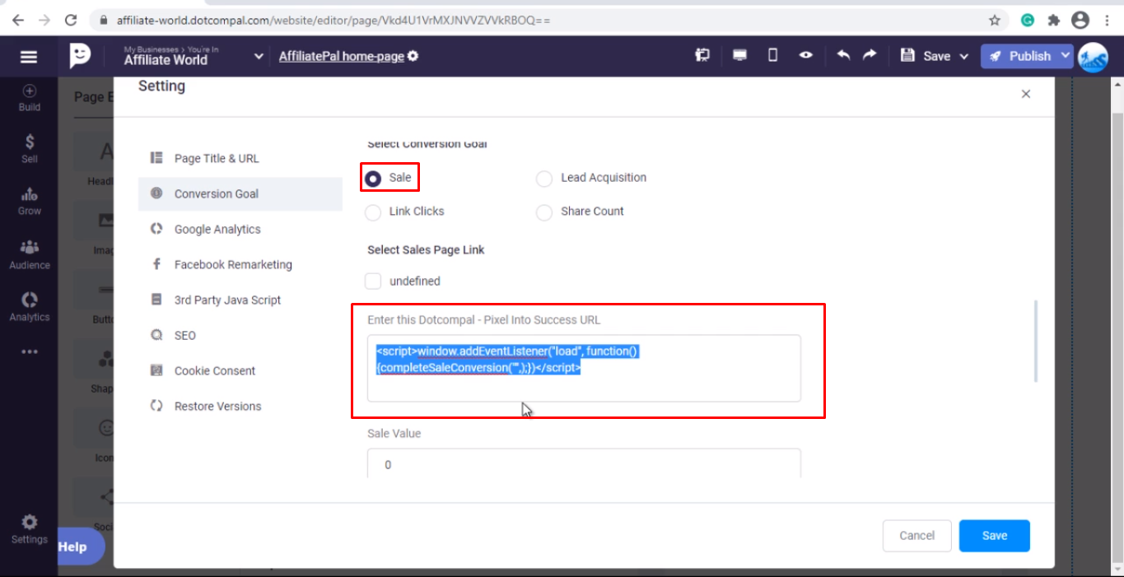The height and width of the screenshot is (577, 1124).
Task: Open the Conversion Goal settings section
Action: 240,194
